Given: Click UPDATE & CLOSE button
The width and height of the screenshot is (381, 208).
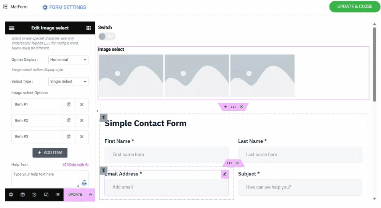Looking at the screenshot, I should (x=354, y=6).
